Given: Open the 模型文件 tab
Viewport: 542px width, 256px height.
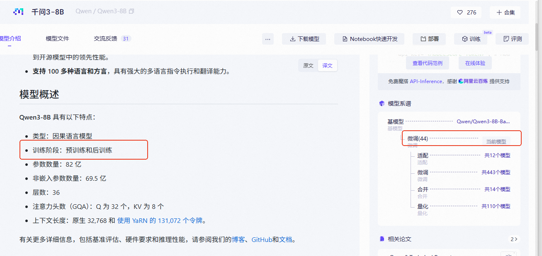Looking at the screenshot, I should (57, 38).
